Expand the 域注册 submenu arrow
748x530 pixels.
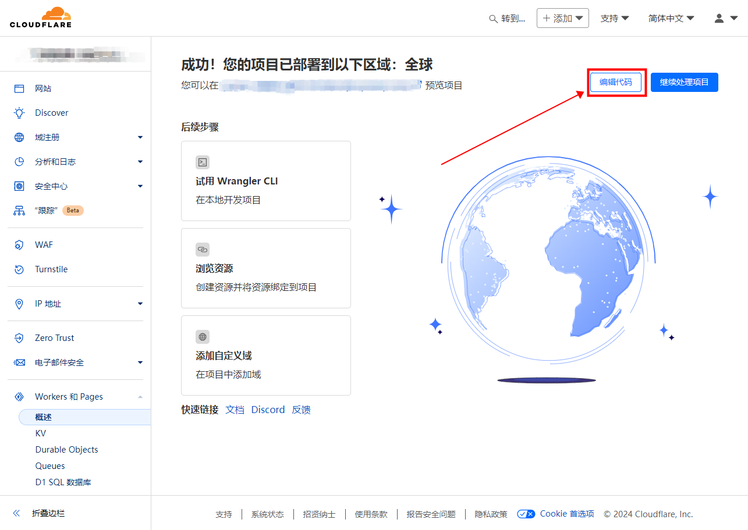[140, 137]
